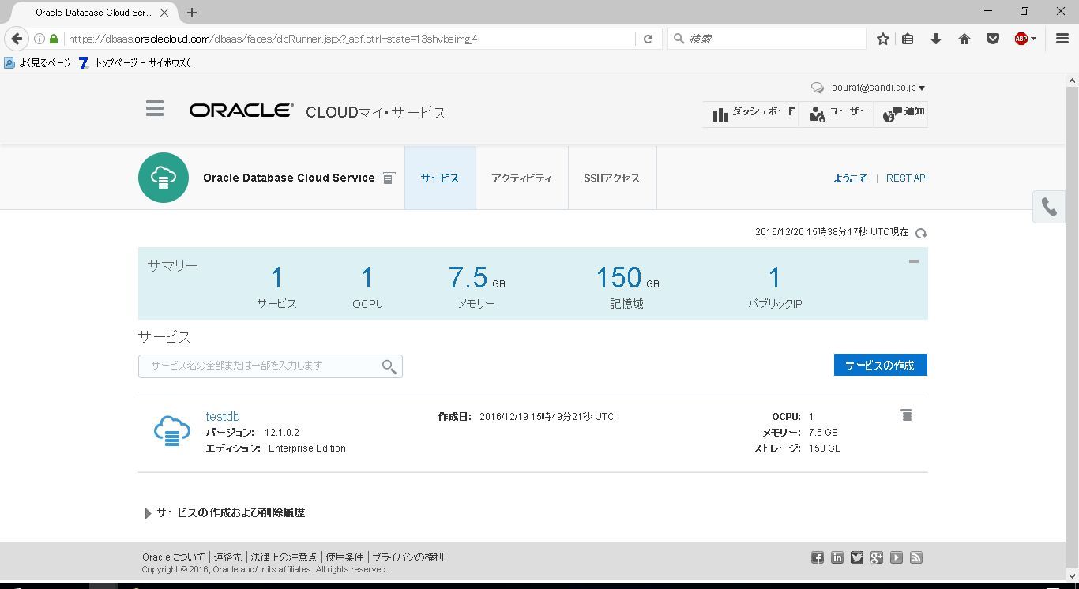Screen dimensions: 1079x589
Task: Bookmark this page with the star icon
Action: pos(883,39)
